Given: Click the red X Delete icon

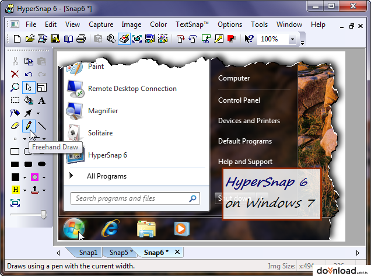Looking at the screenshot, I should pyautogui.click(x=15, y=74).
